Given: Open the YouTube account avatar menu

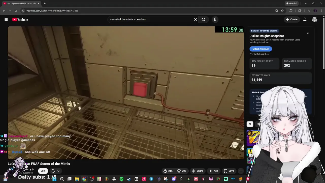Looking at the screenshot, I should tap(315, 20).
